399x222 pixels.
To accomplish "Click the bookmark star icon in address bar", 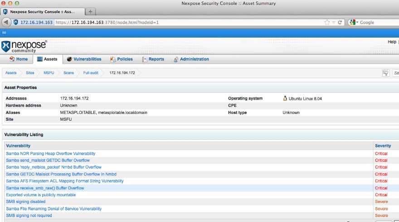I will pyautogui.click(x=327, y=22).
